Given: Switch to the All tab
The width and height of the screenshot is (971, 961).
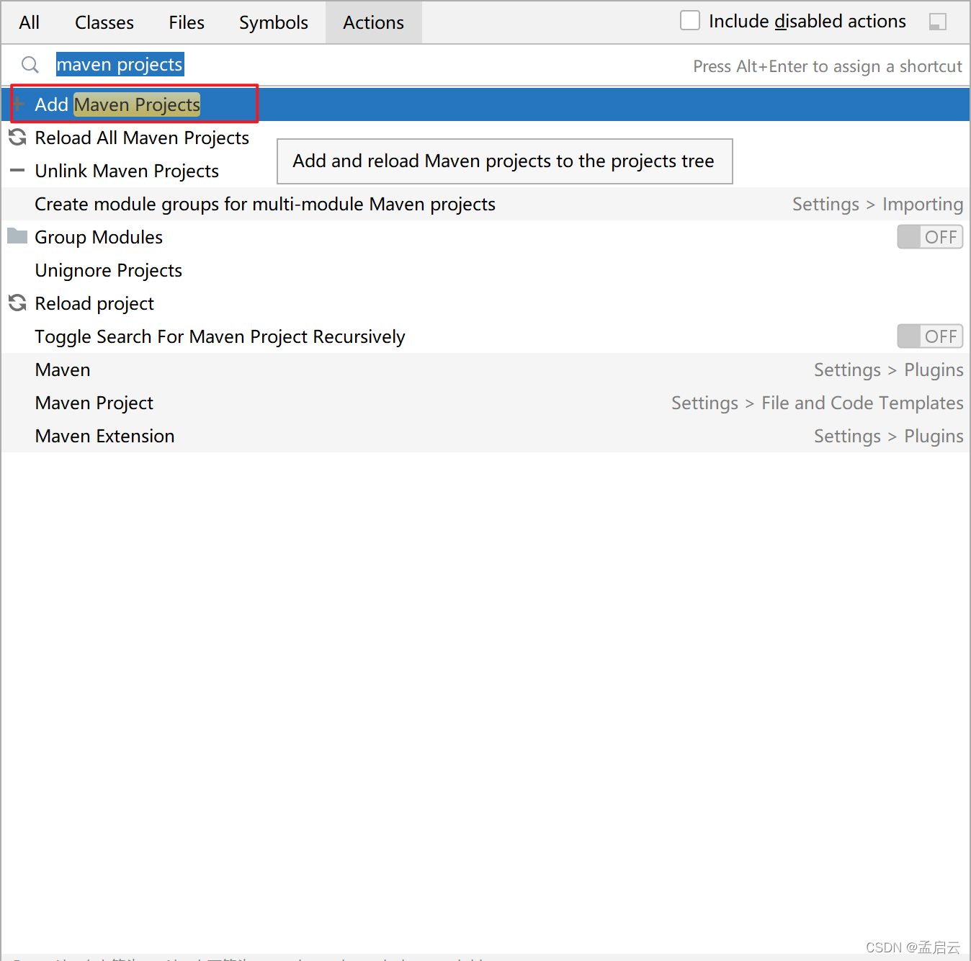Looking at the screenshot, I should coord(30,22).
